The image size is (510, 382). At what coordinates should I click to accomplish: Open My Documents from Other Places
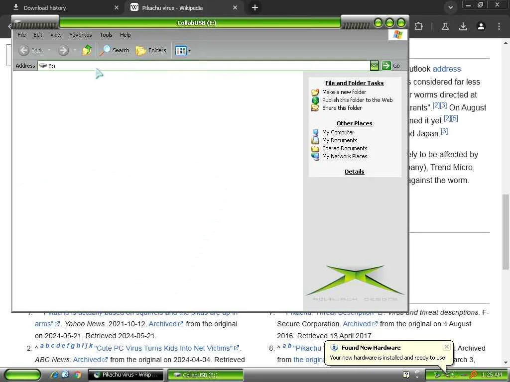tap(340, 140)
